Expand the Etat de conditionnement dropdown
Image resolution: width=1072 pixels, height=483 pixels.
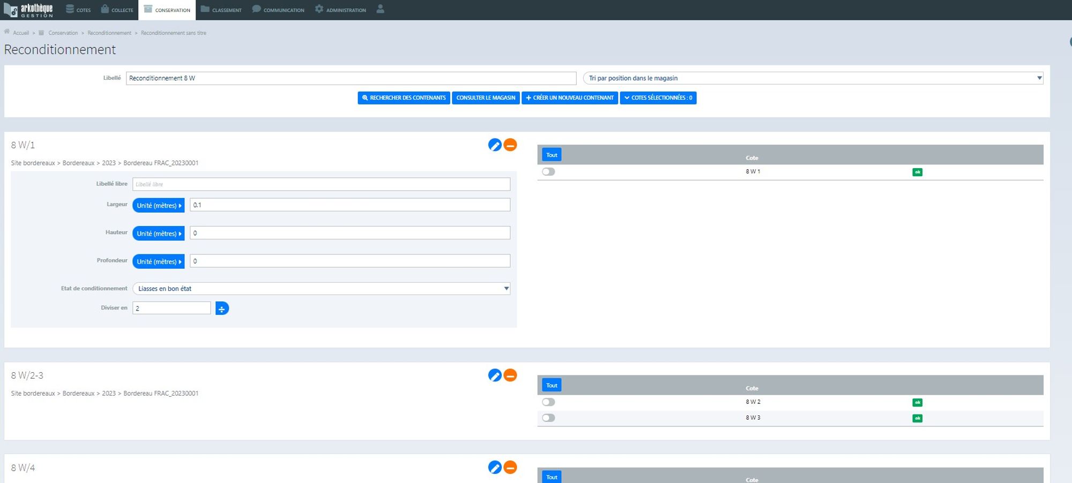321,289
